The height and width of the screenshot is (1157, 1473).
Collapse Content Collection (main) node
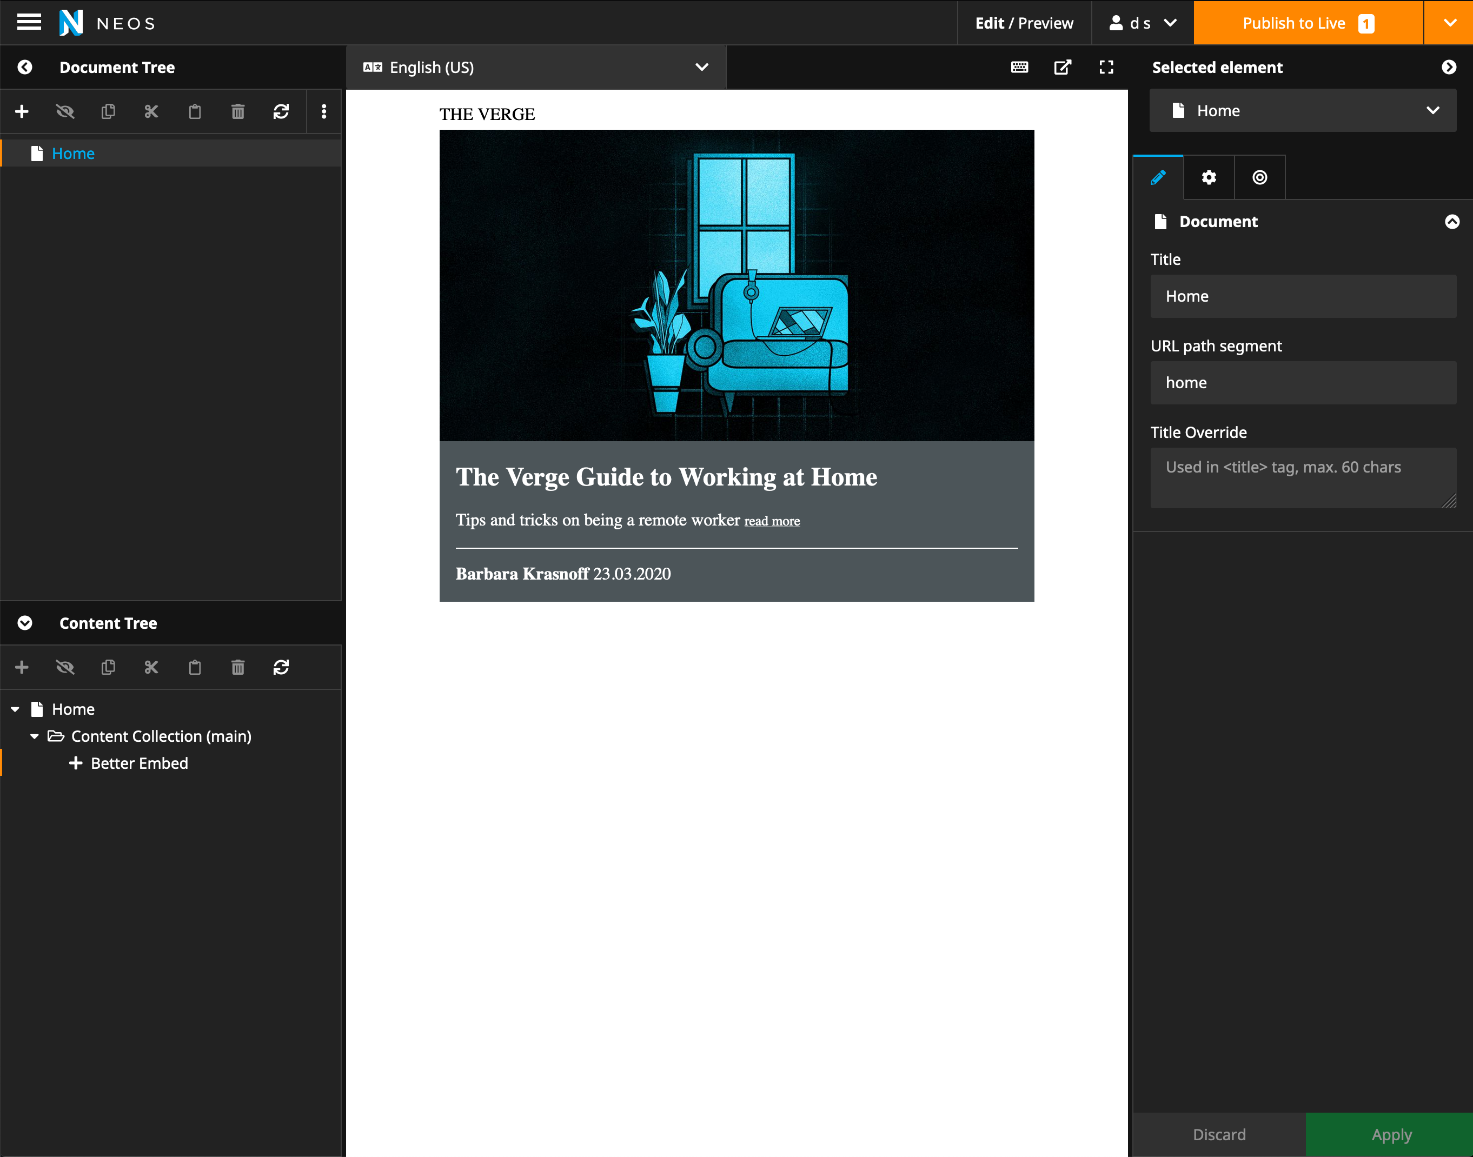(x=35, y=736)
